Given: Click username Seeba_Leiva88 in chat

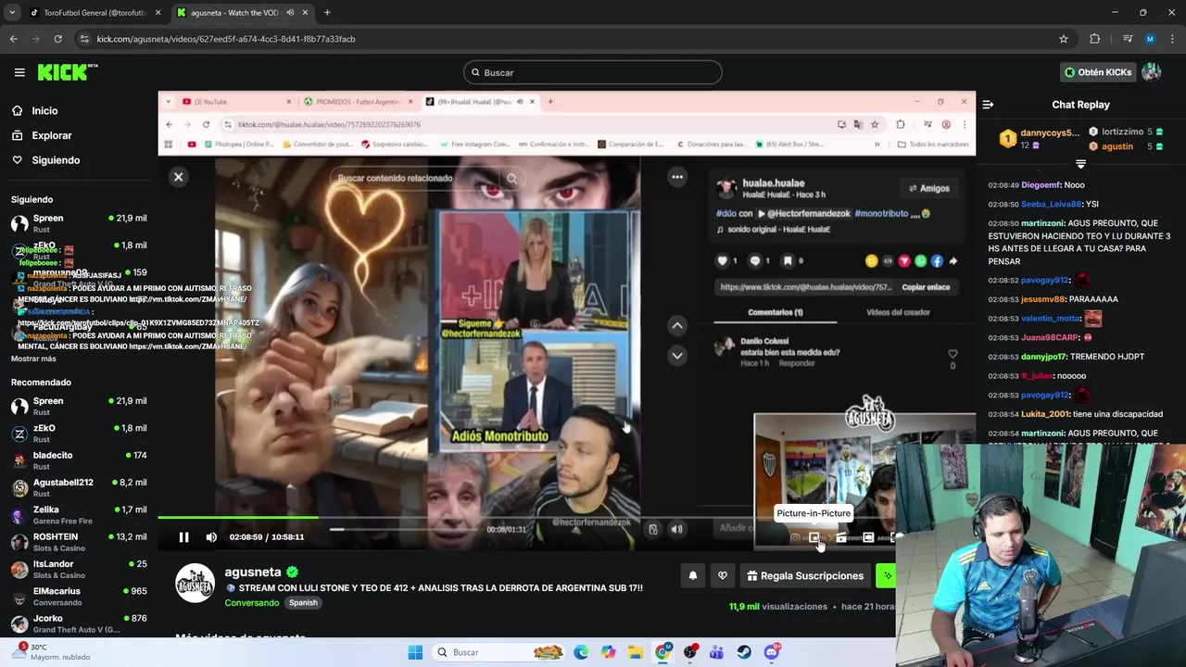Looking at the screenshot, I should pyautogui.click(x=1051, y=204).
